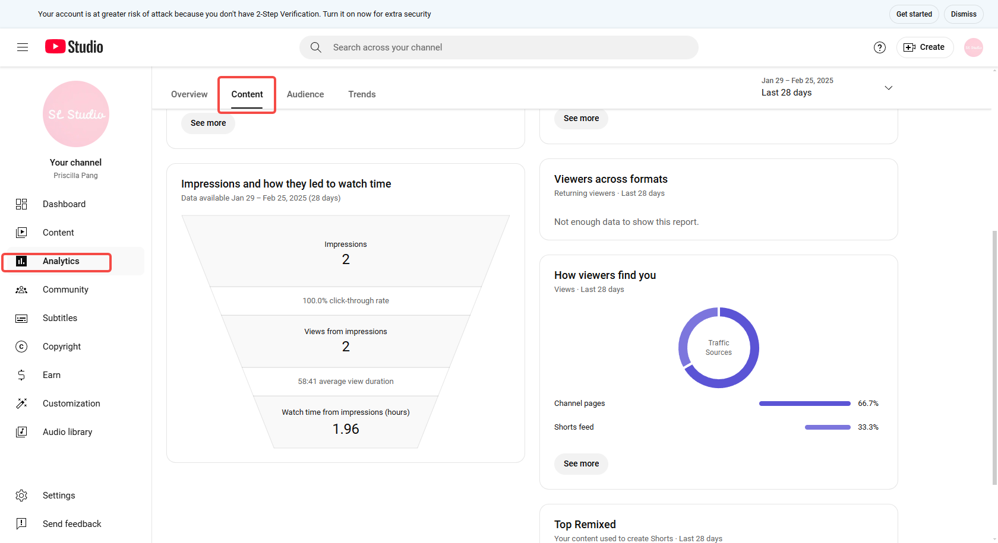
Task: Open your account profile avatar
Action: [x=973, y=47]
